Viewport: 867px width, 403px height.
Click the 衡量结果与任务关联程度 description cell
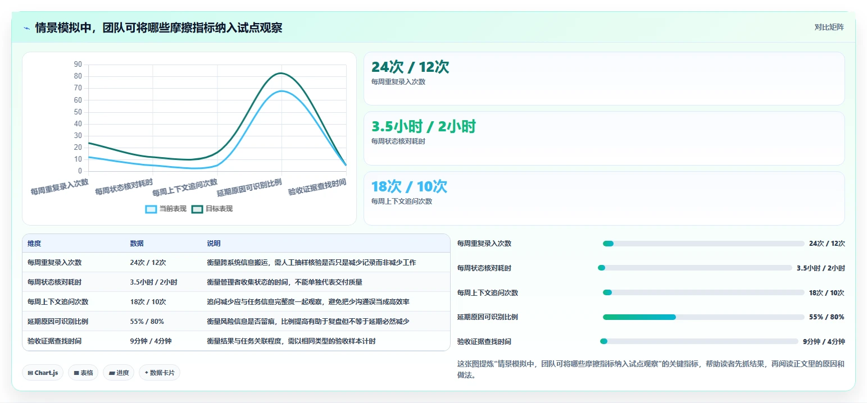click(x=291, y=341)
